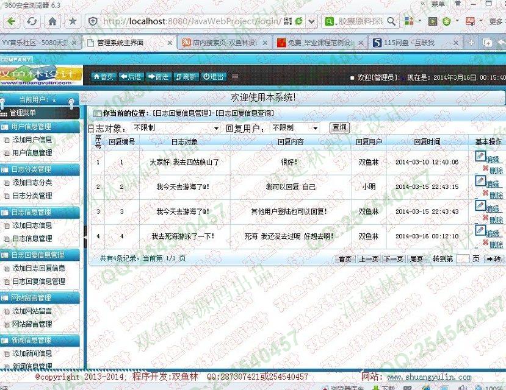Collapse the 用户信息管理 sidebar section
Viewport: 506px width, 390px height.
[x=40, y=127]
